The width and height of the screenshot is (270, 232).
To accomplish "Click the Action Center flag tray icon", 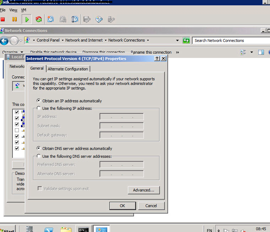I will tap(226, 231).
